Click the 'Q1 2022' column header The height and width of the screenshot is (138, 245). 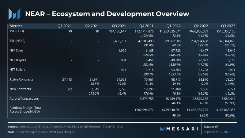click(x=173, y=26)
